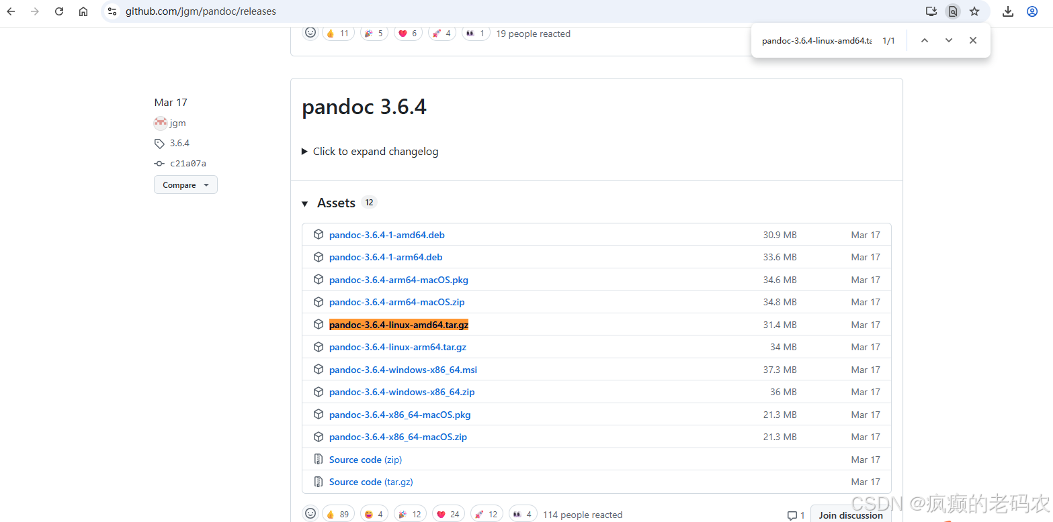
Task: Download Source code (zip)
Action: 366,460
